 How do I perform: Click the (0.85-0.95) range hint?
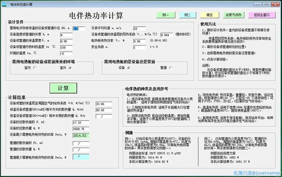tap(158, 40)
